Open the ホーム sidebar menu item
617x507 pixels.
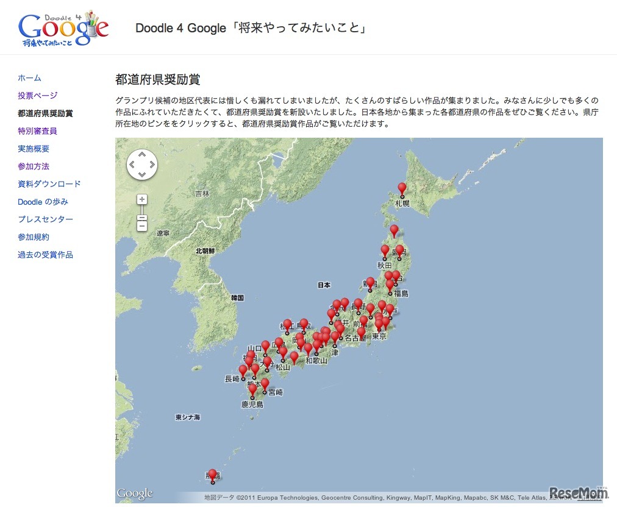coord(29,77)
